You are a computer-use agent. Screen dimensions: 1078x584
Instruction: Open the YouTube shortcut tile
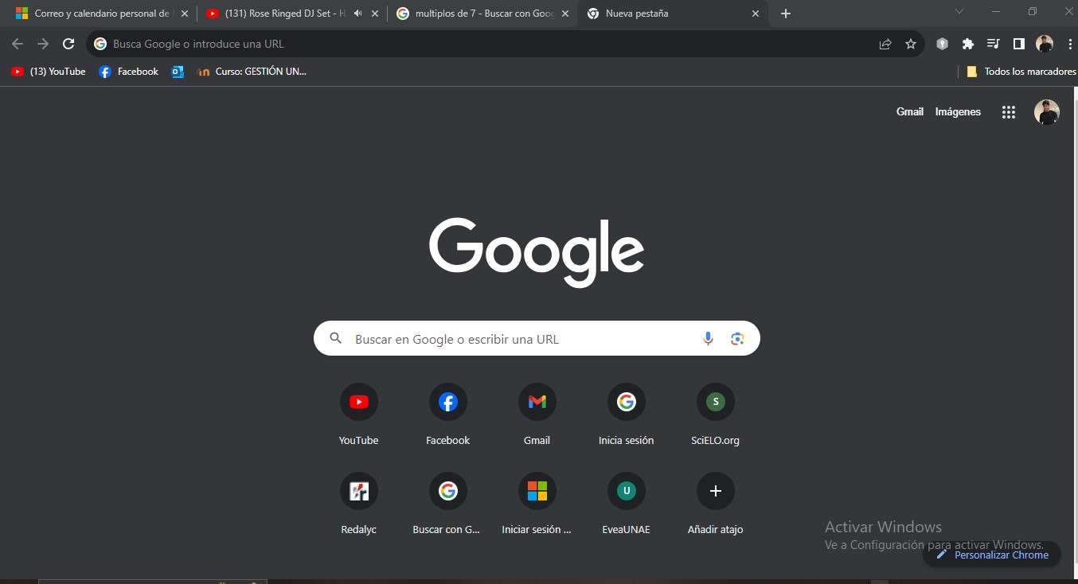click(x=358, y=402)
